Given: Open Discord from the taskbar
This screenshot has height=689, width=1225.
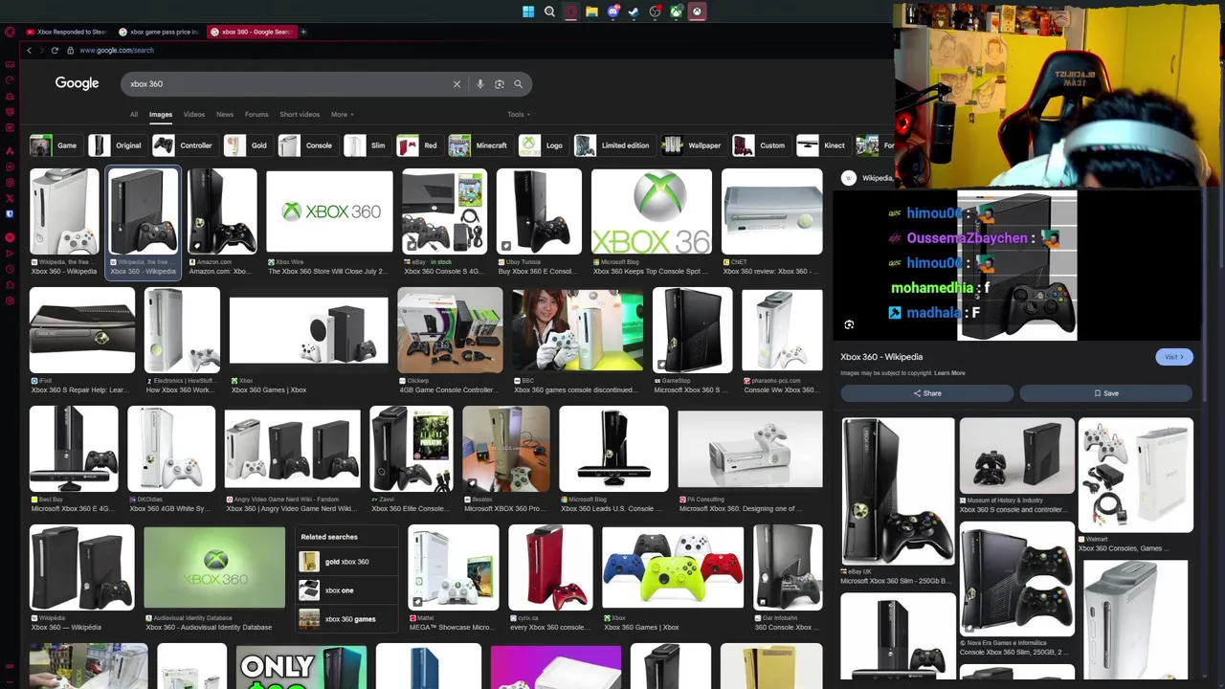Looking at the screenshot, I should point(612,11).
